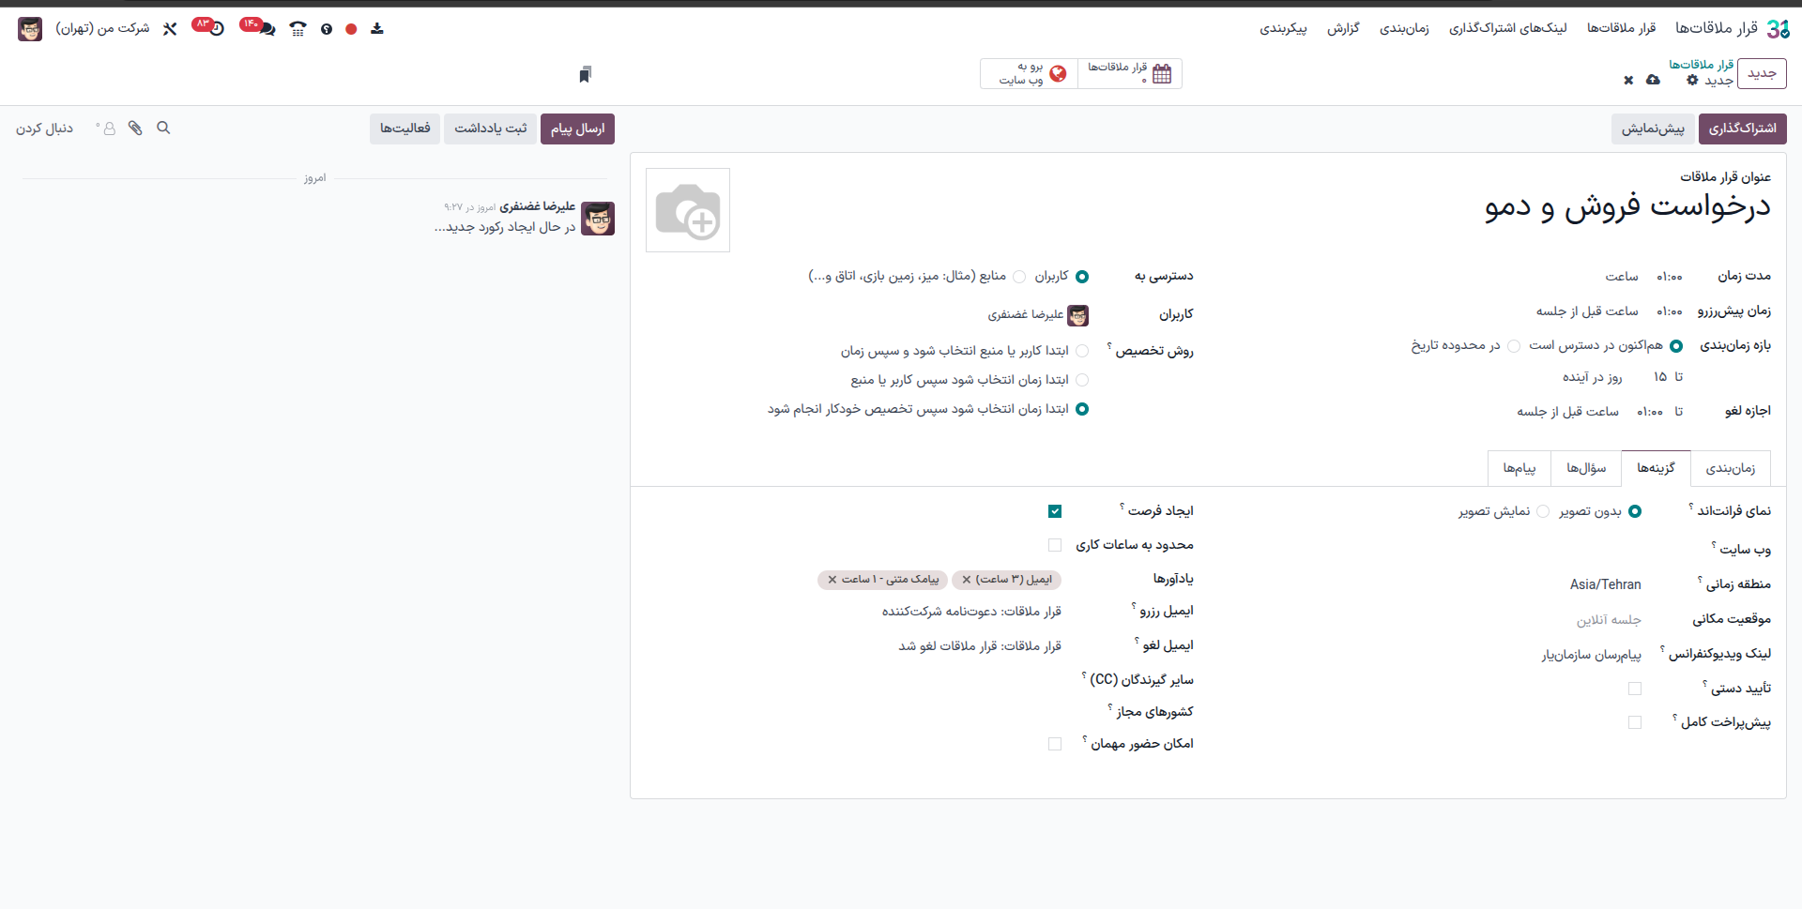Click the paperclip attachments icon
Viewport: 1802px width, 909px height.
136,129
